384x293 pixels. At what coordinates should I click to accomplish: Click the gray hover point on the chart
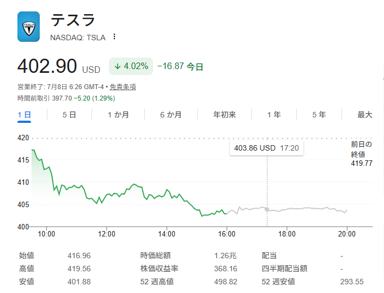point(267,209)
